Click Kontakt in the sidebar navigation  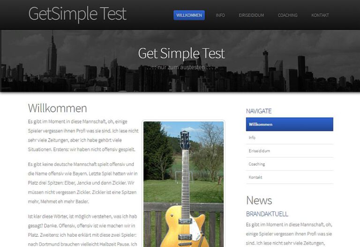point(290,177)
